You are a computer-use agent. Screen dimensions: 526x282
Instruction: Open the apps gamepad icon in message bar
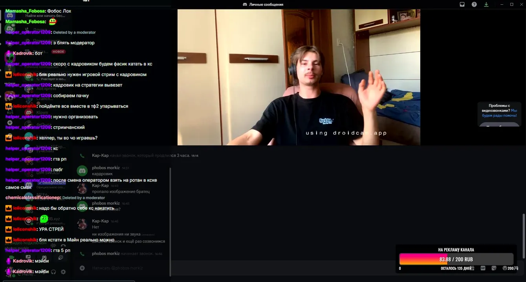click(x=515, y=268)
